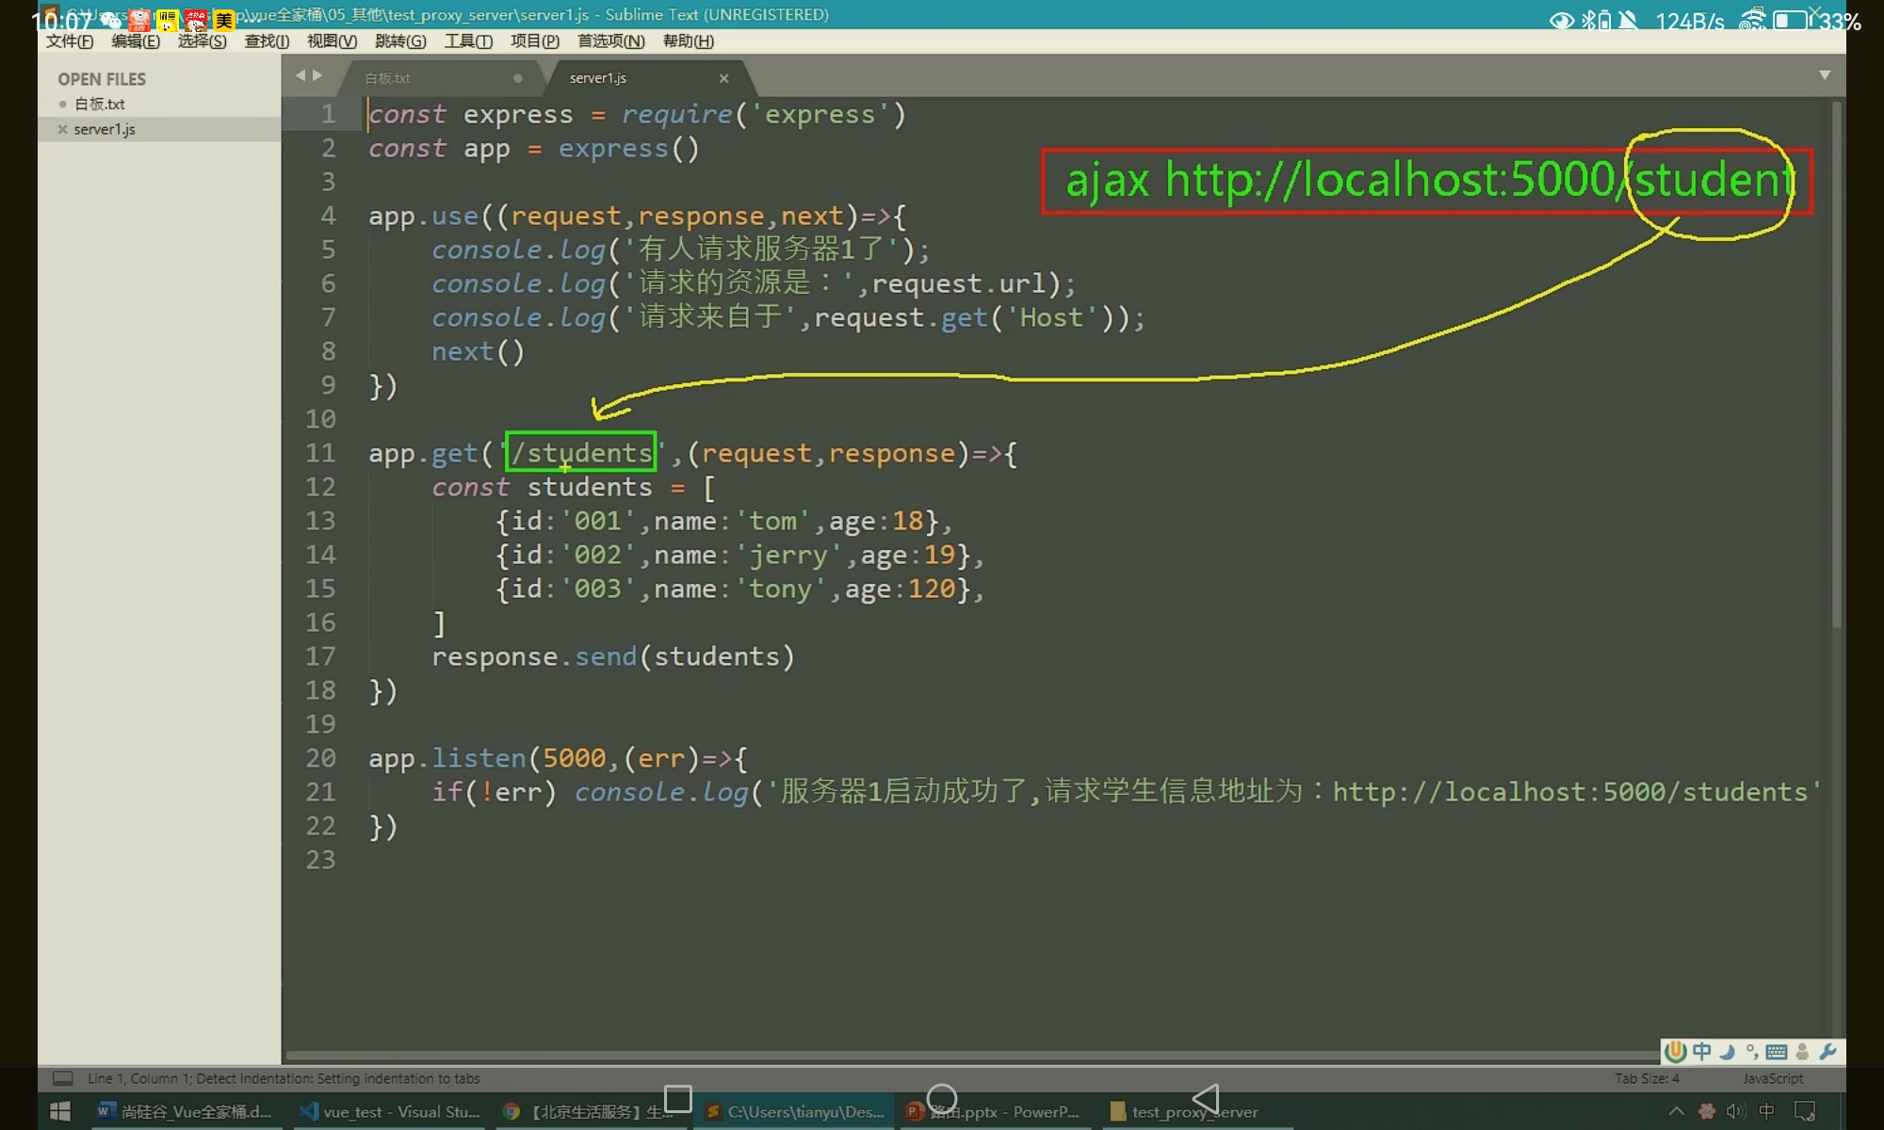Open the 文件(F) menu
The width and height of the screenshot is (1884, 1130).
70,41
